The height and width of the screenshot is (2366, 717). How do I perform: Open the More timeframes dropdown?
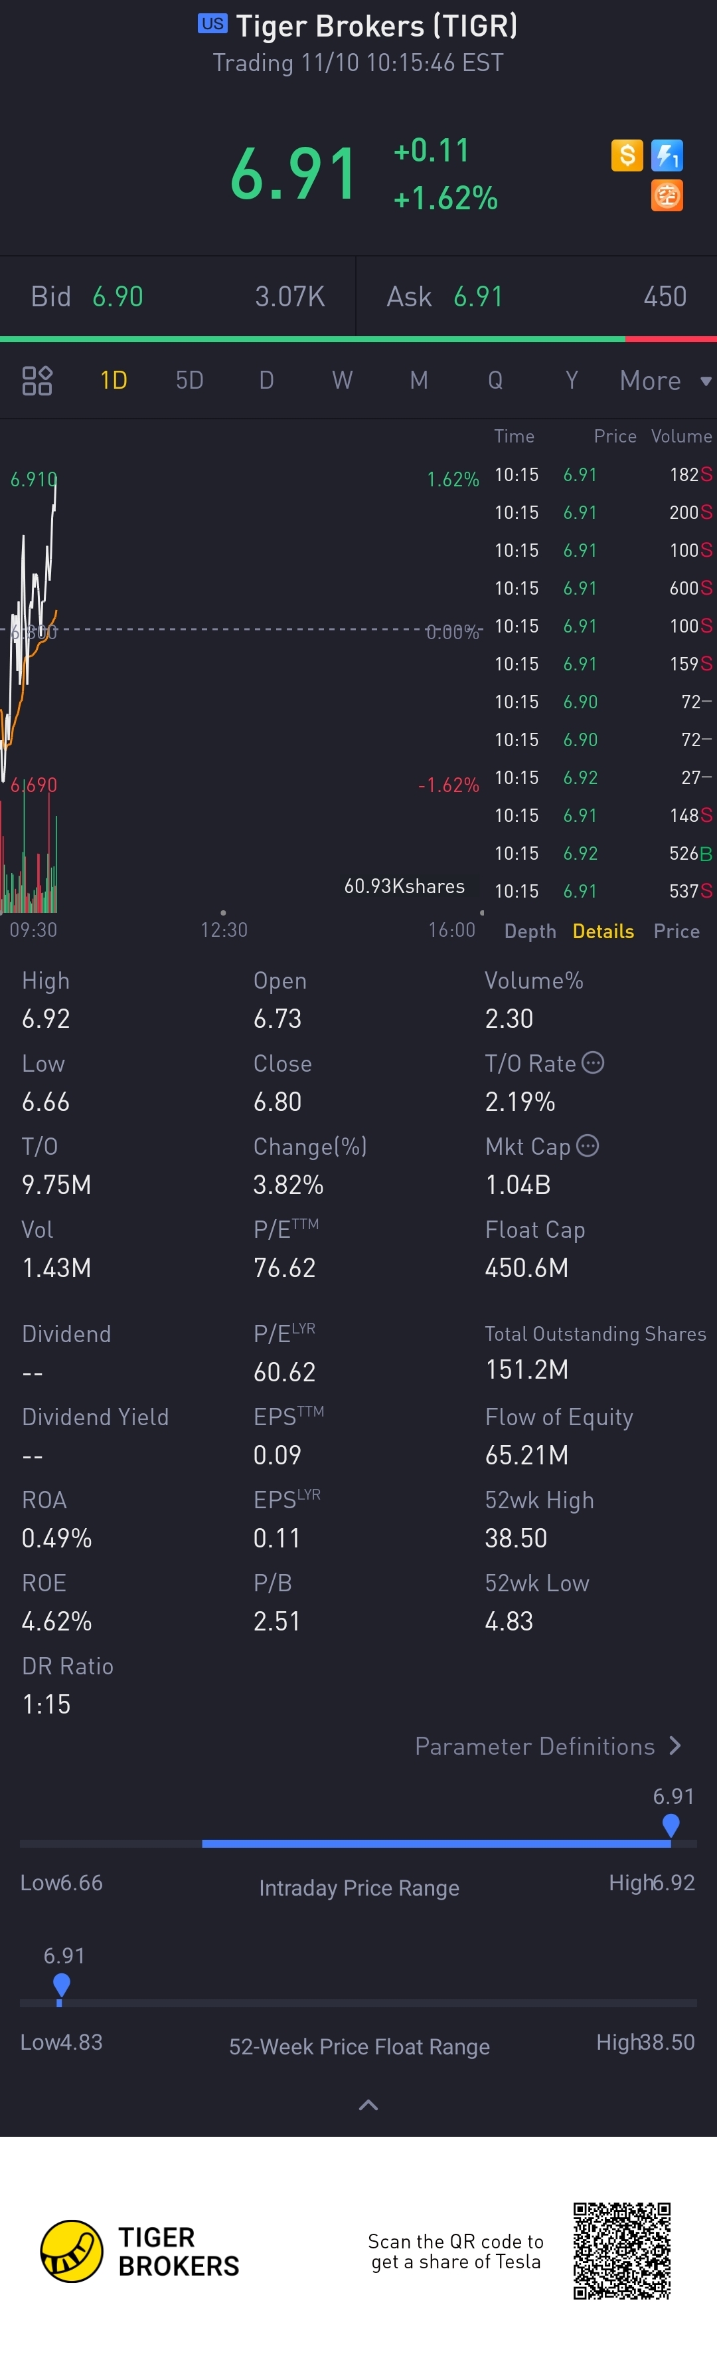(x=666, y=380)
